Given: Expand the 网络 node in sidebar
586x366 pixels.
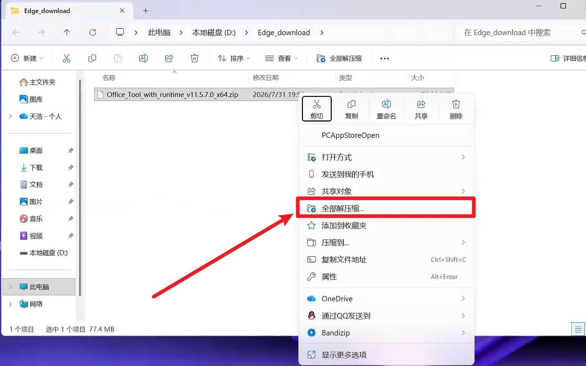Looking at the screenshot, I should click(11, 304).
